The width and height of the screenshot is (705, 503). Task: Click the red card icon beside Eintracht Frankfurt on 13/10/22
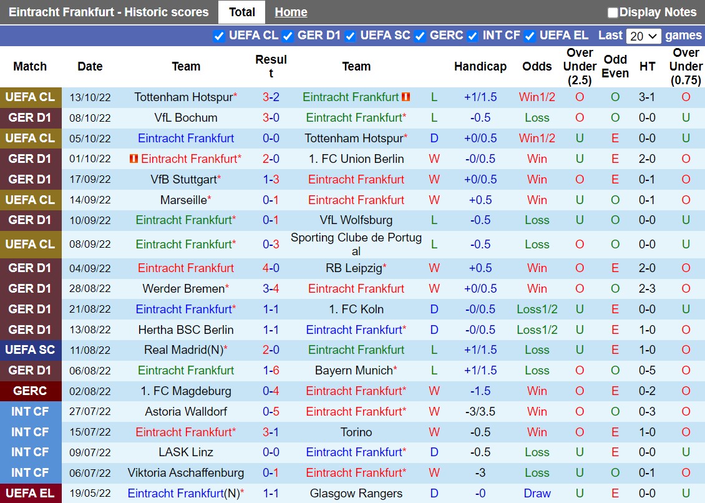point(406,97)
